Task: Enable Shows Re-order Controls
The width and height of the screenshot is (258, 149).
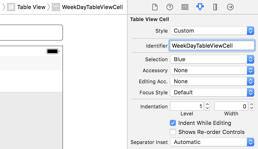Action: tap(173, 132)
